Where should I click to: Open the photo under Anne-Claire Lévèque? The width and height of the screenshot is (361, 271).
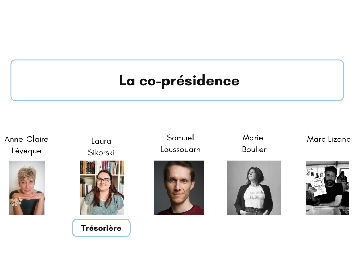click(27, 188)
